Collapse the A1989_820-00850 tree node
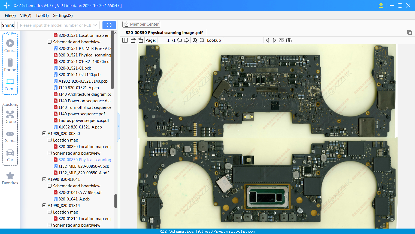Screen dimensions: 415x234 pos(44,134)
